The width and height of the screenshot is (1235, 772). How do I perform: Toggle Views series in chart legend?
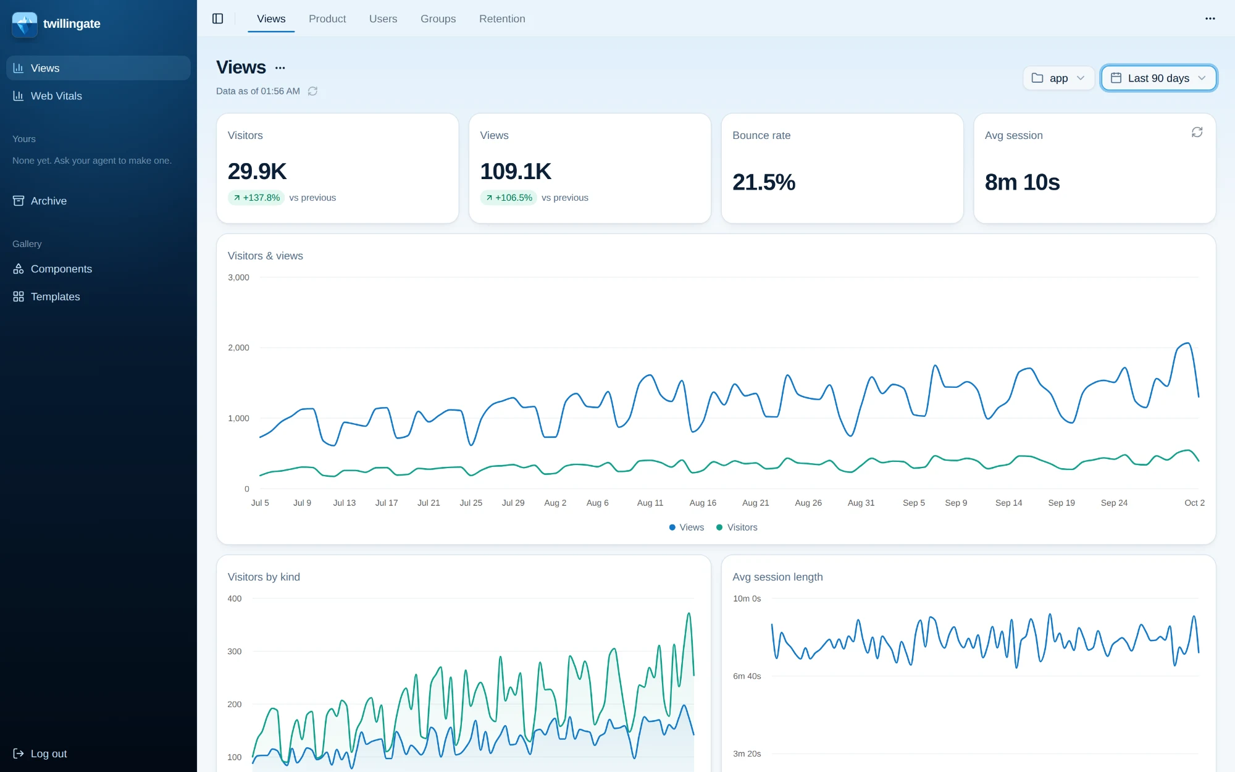(686, 527)
